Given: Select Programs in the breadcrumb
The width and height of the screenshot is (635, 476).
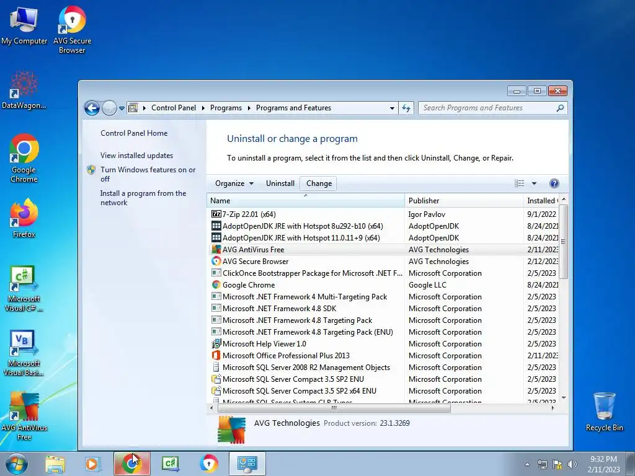Looking at the screenshot, I should tap(226, 108).
